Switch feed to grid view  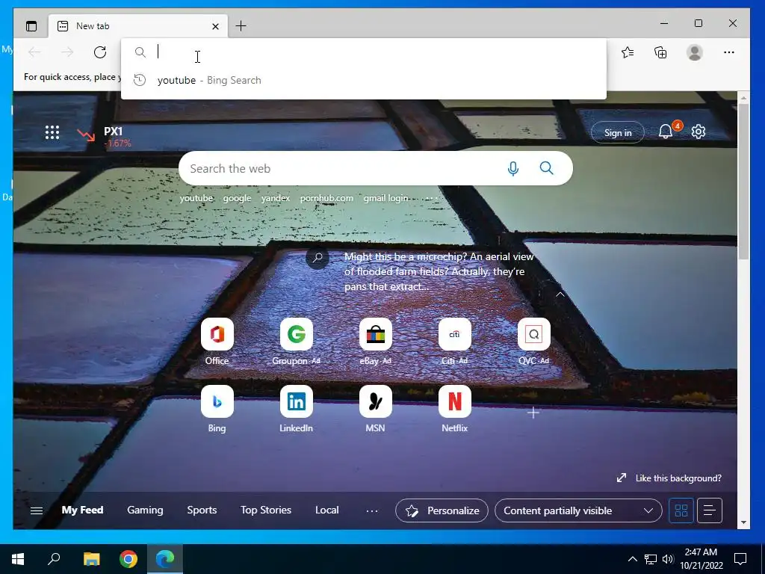coord(681,510)
